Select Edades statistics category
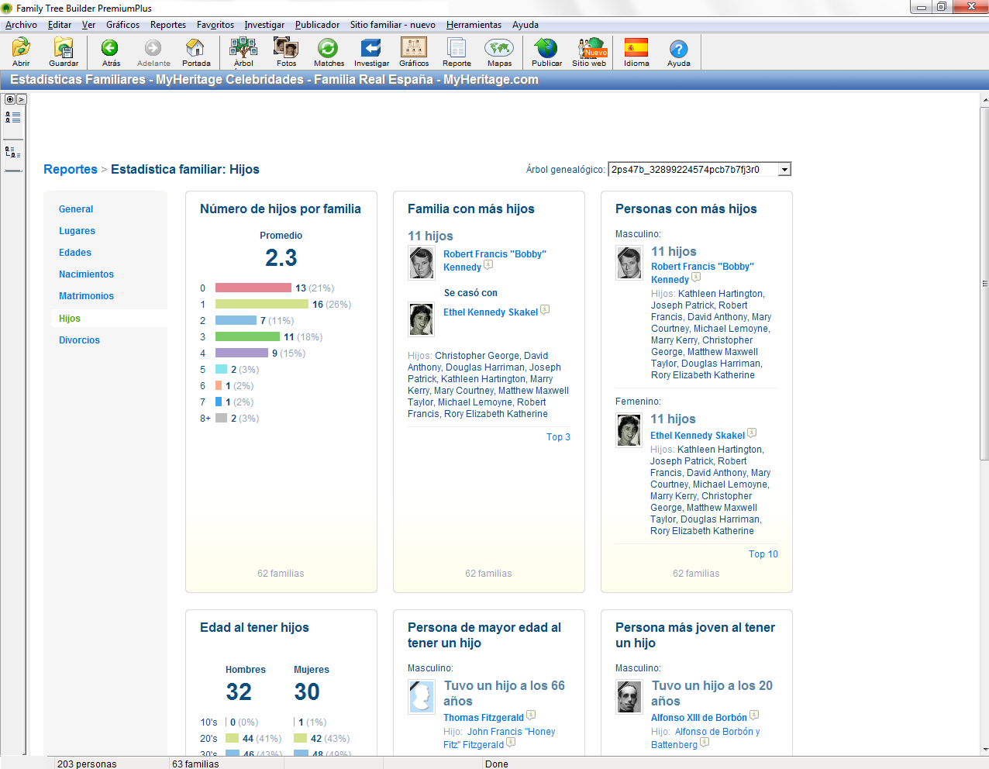 75,253
